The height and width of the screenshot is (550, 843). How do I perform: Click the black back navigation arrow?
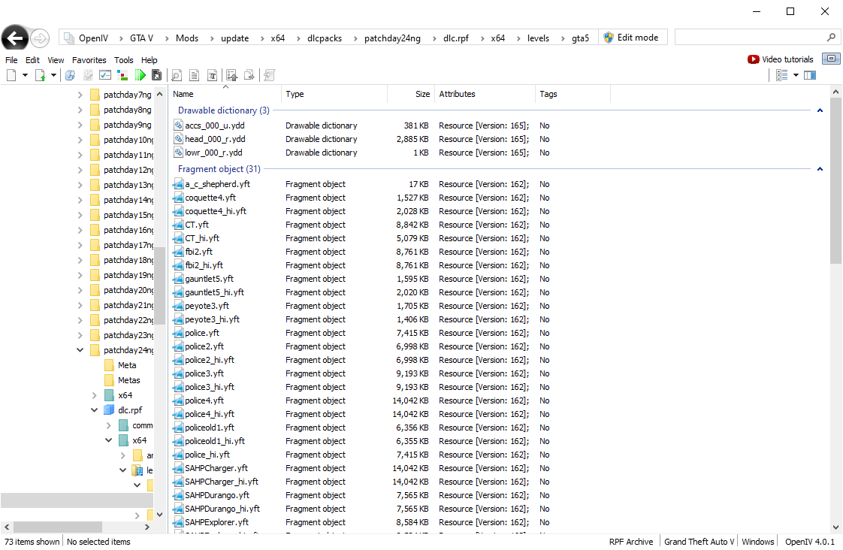[15, 38]
